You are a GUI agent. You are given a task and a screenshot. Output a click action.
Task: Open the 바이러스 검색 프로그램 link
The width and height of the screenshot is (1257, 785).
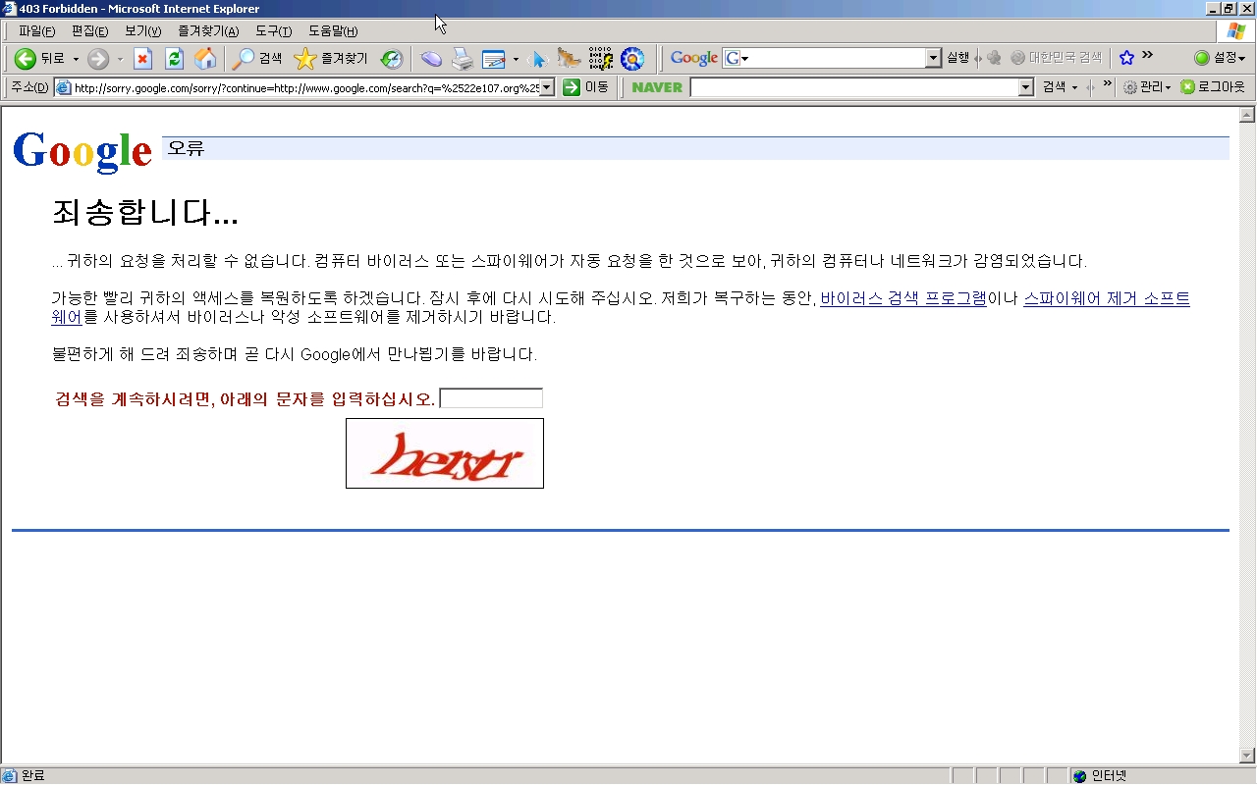pos(903,298)
